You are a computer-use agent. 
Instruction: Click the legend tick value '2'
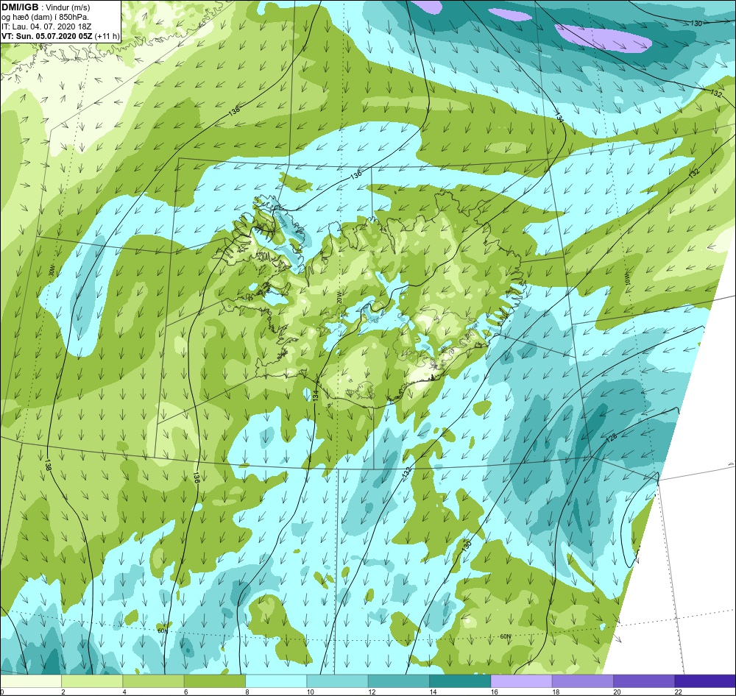(63, 692)
